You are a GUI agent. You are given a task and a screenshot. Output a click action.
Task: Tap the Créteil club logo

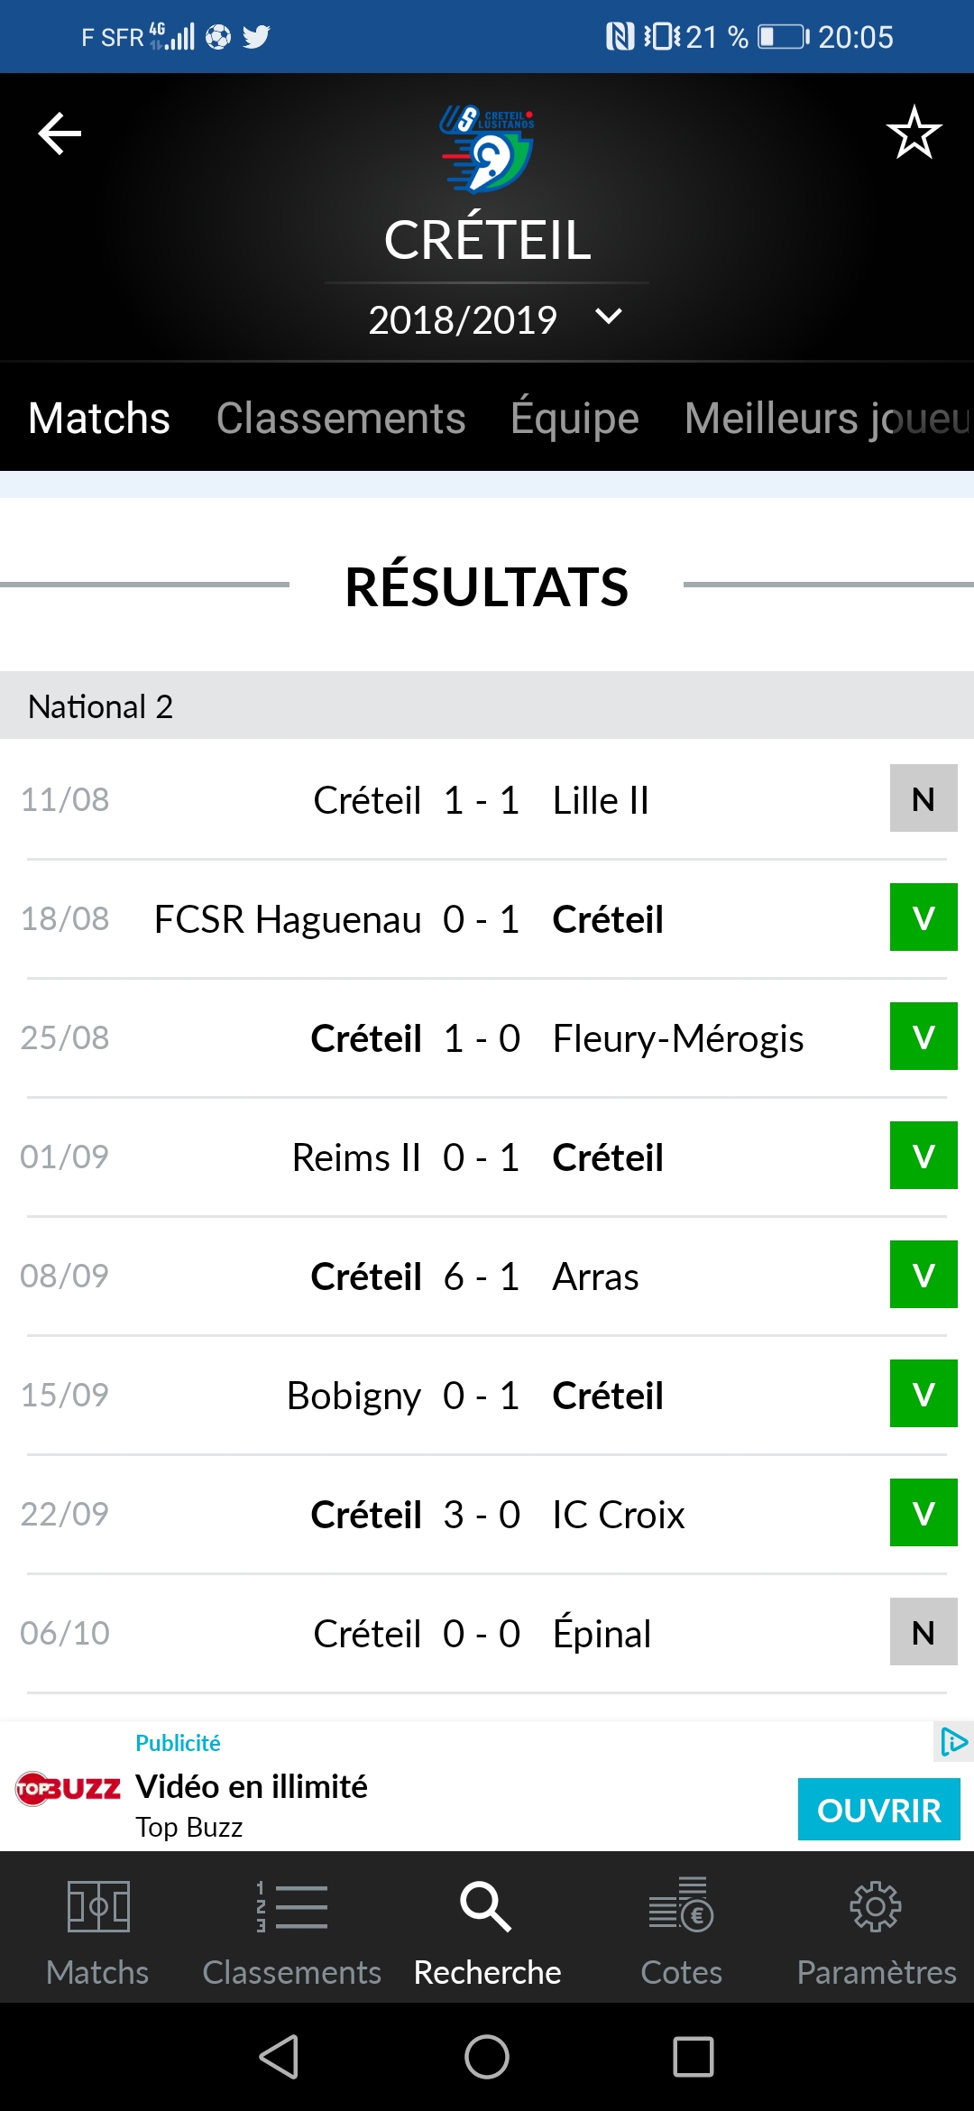pos(487,148)
